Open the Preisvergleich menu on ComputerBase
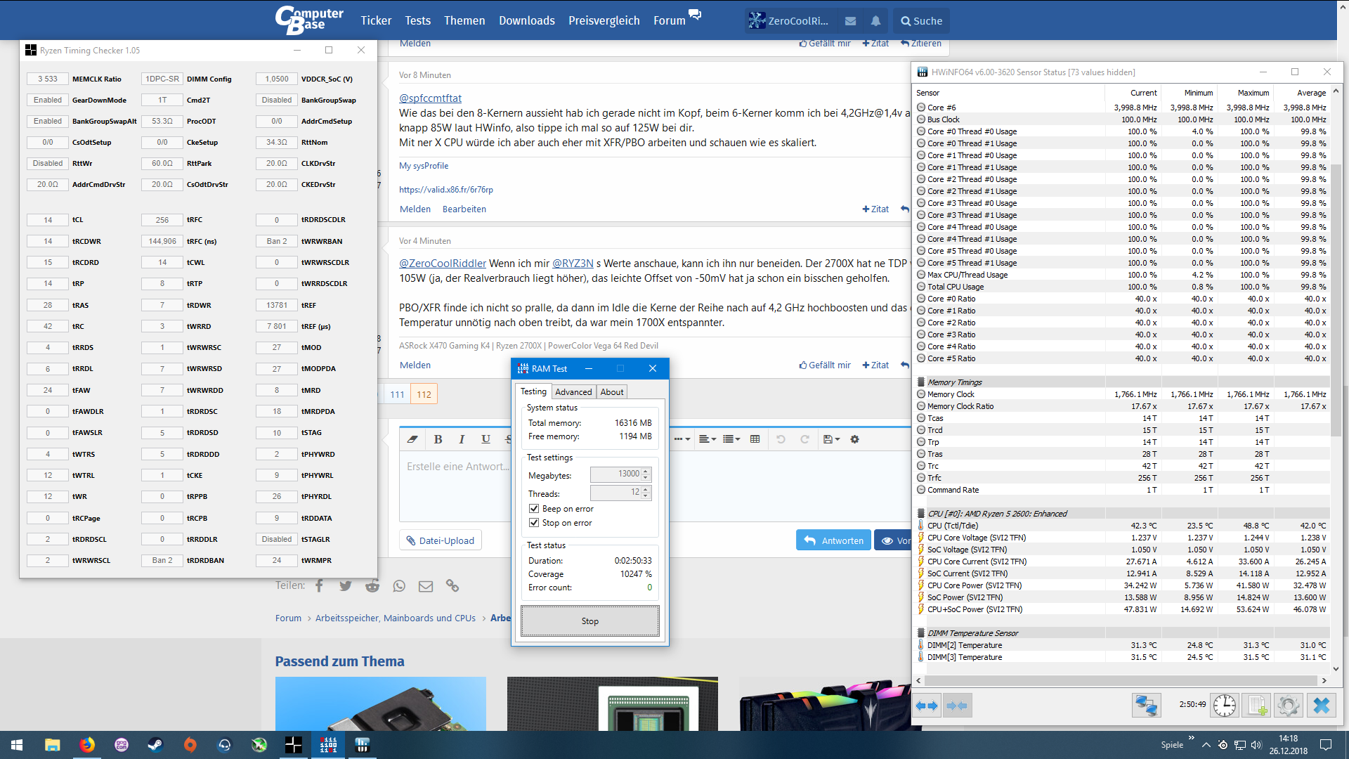Image resolution: width=1349 pixels, height=759 pixels. click(x=604, y=20)
